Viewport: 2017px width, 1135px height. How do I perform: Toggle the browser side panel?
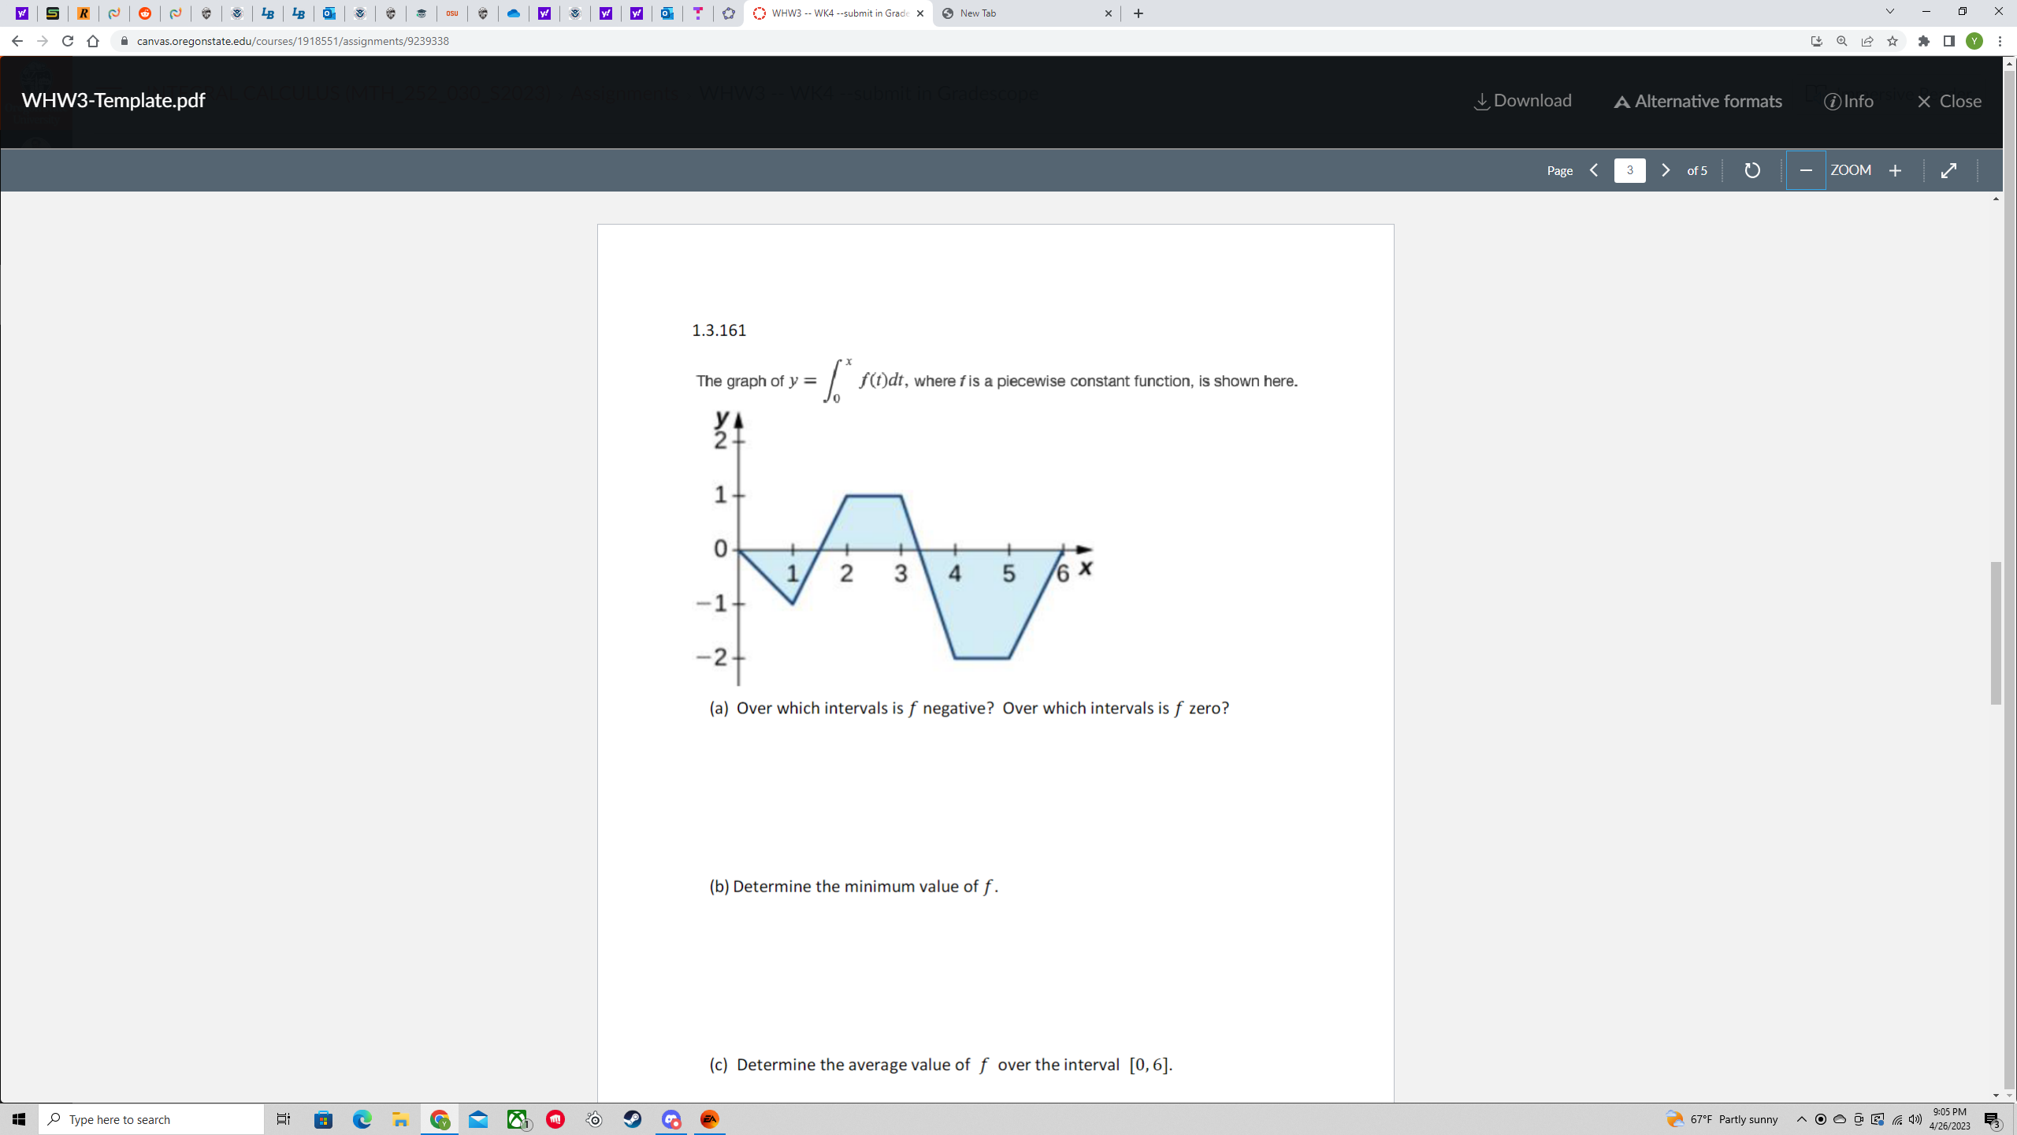pyautogui.click(x=1948, y=41)
